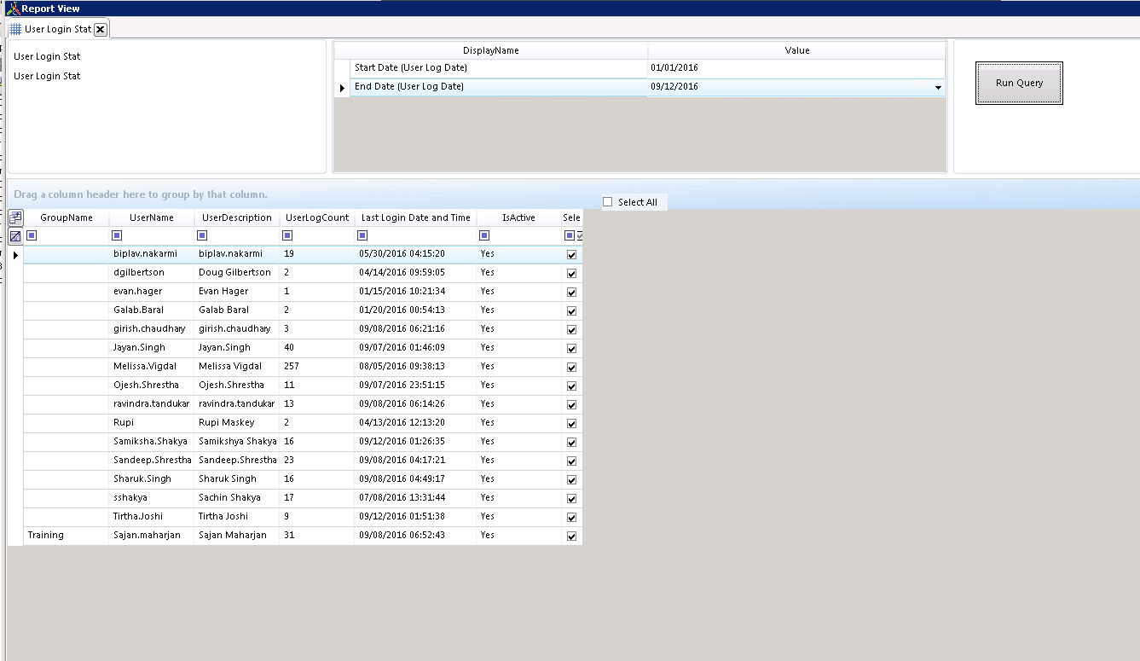Click Doug Gilbertson description cell
This screenshot has height=661, width=1140.
[x=237, y=273]
